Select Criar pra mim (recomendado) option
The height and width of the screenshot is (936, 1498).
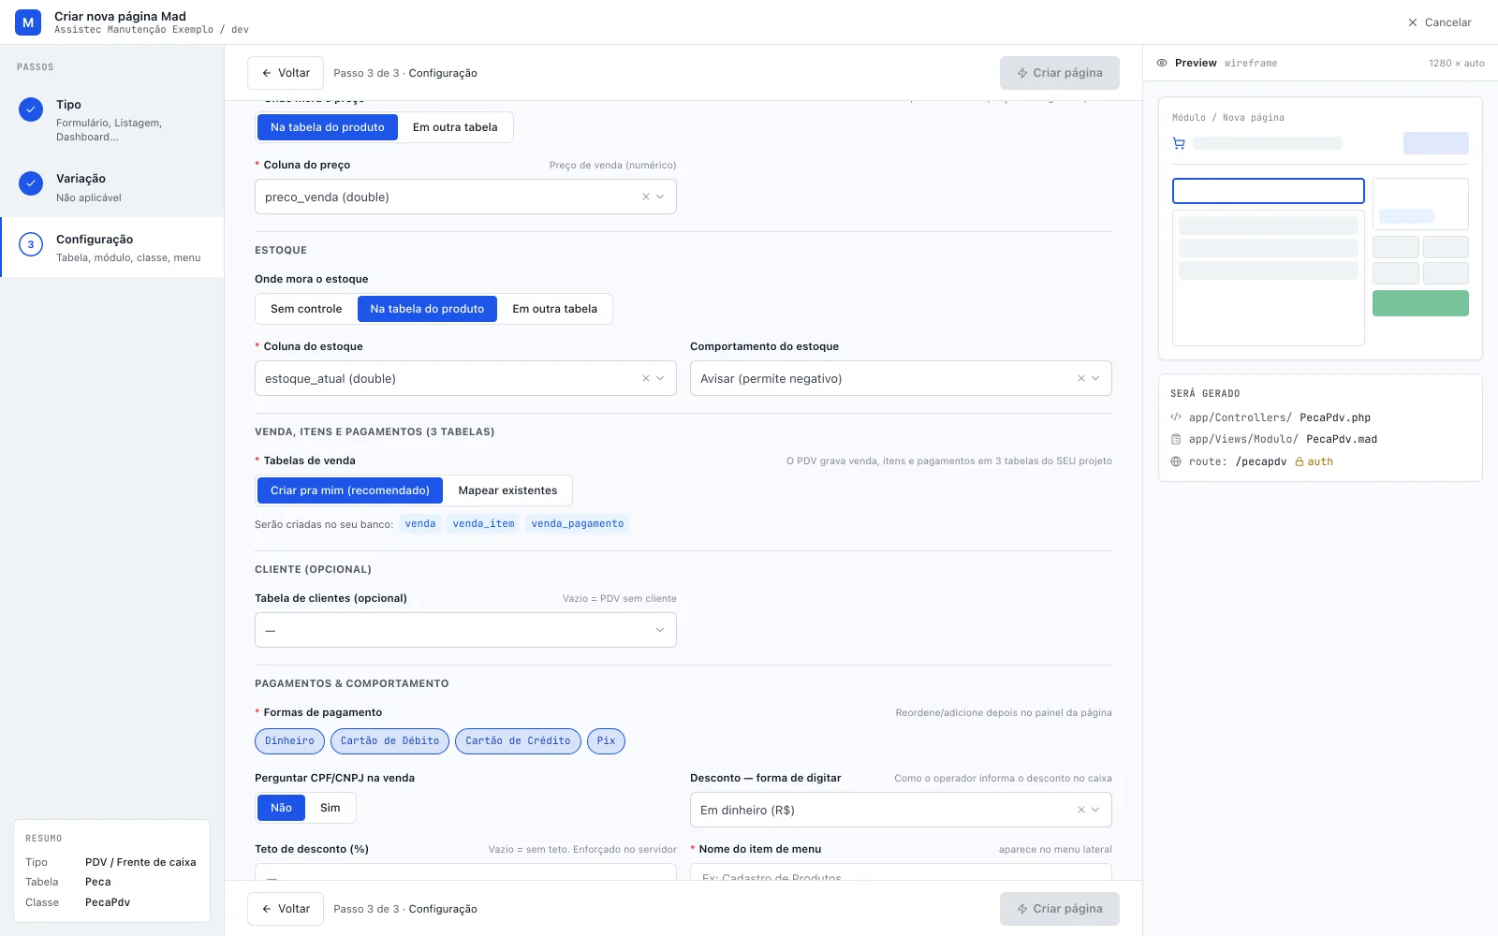(x=350, y=490)
